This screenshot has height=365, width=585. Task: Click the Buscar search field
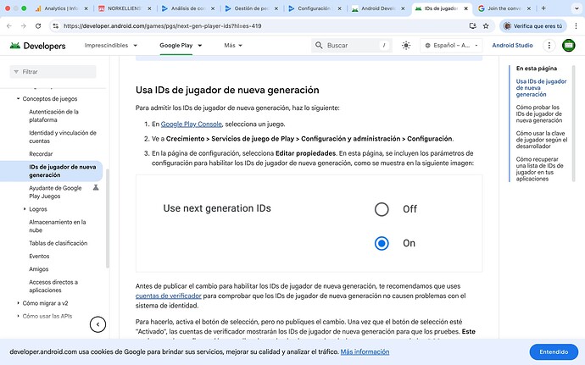tap(349, 46)
